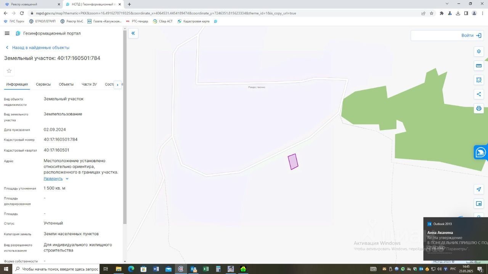The image size is (488, 274).
Task: Click the Outlook notification from Анна Аканина
Action: click(456, 239)
